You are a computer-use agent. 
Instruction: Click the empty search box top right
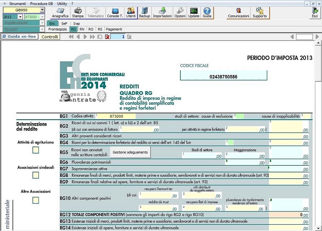[304, 37]
